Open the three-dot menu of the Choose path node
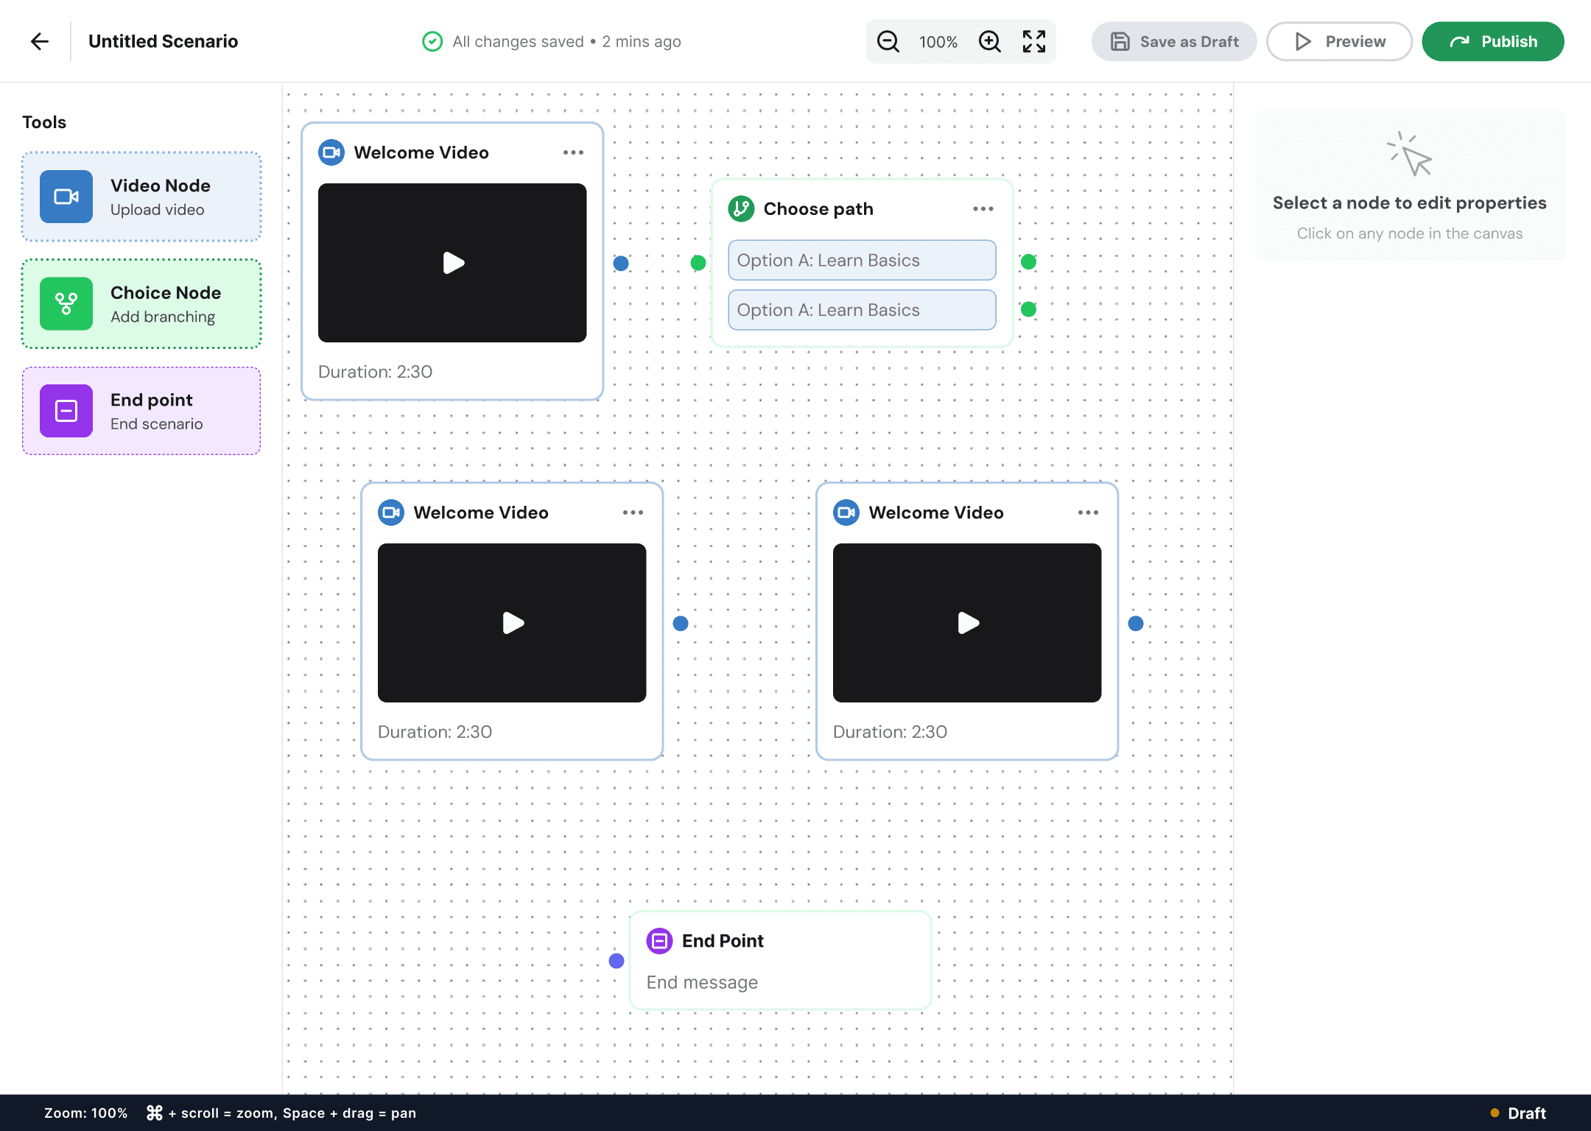The height and width of the screenshot is (1131, 1591). pyautogui.click(x=983, y=209)
